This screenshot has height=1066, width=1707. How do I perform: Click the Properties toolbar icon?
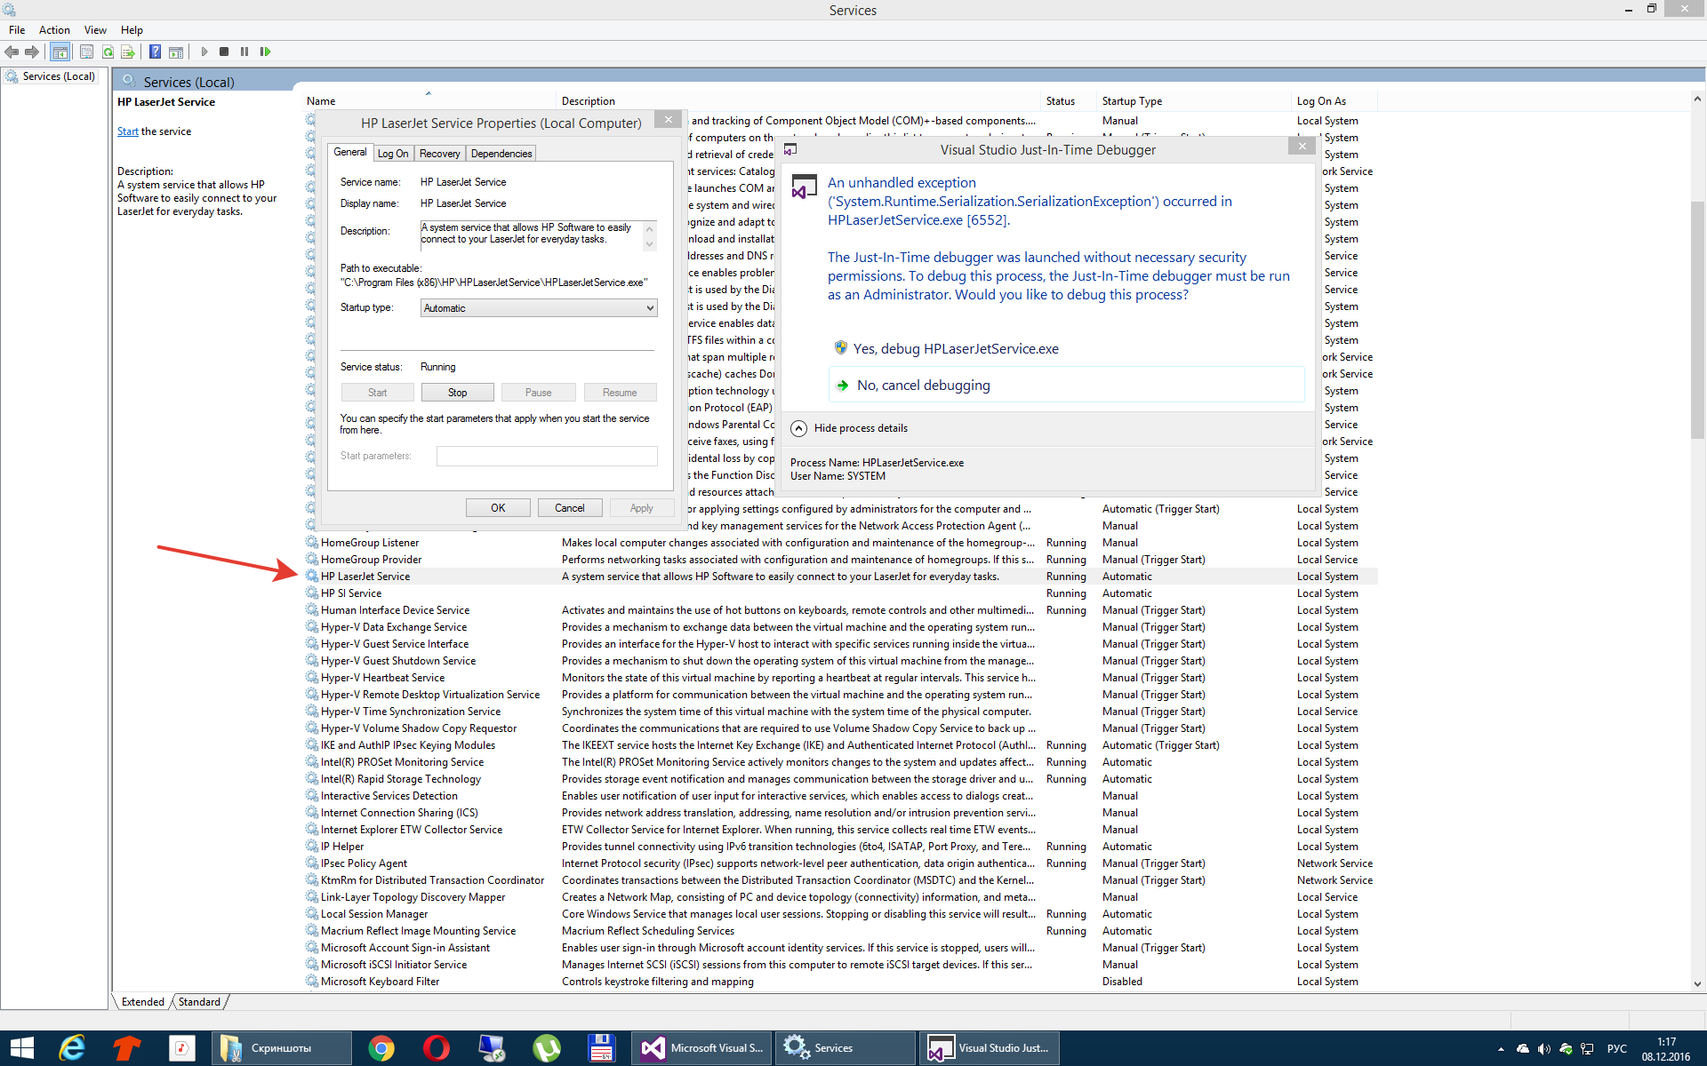[x=86, y=52]
